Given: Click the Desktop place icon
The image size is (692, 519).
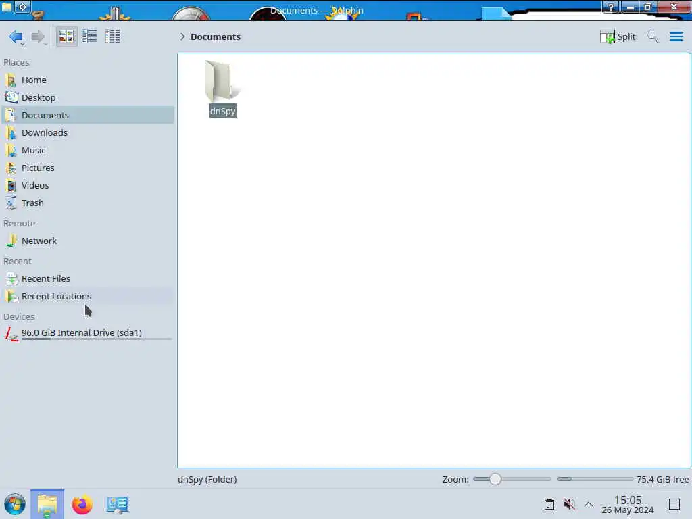Looking at the screenshot, I should click(11, 97).
